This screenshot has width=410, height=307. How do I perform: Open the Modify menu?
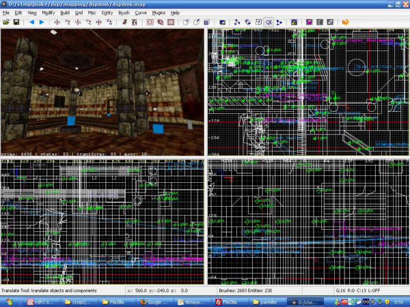pyautogui.click(x=49, y=13)
